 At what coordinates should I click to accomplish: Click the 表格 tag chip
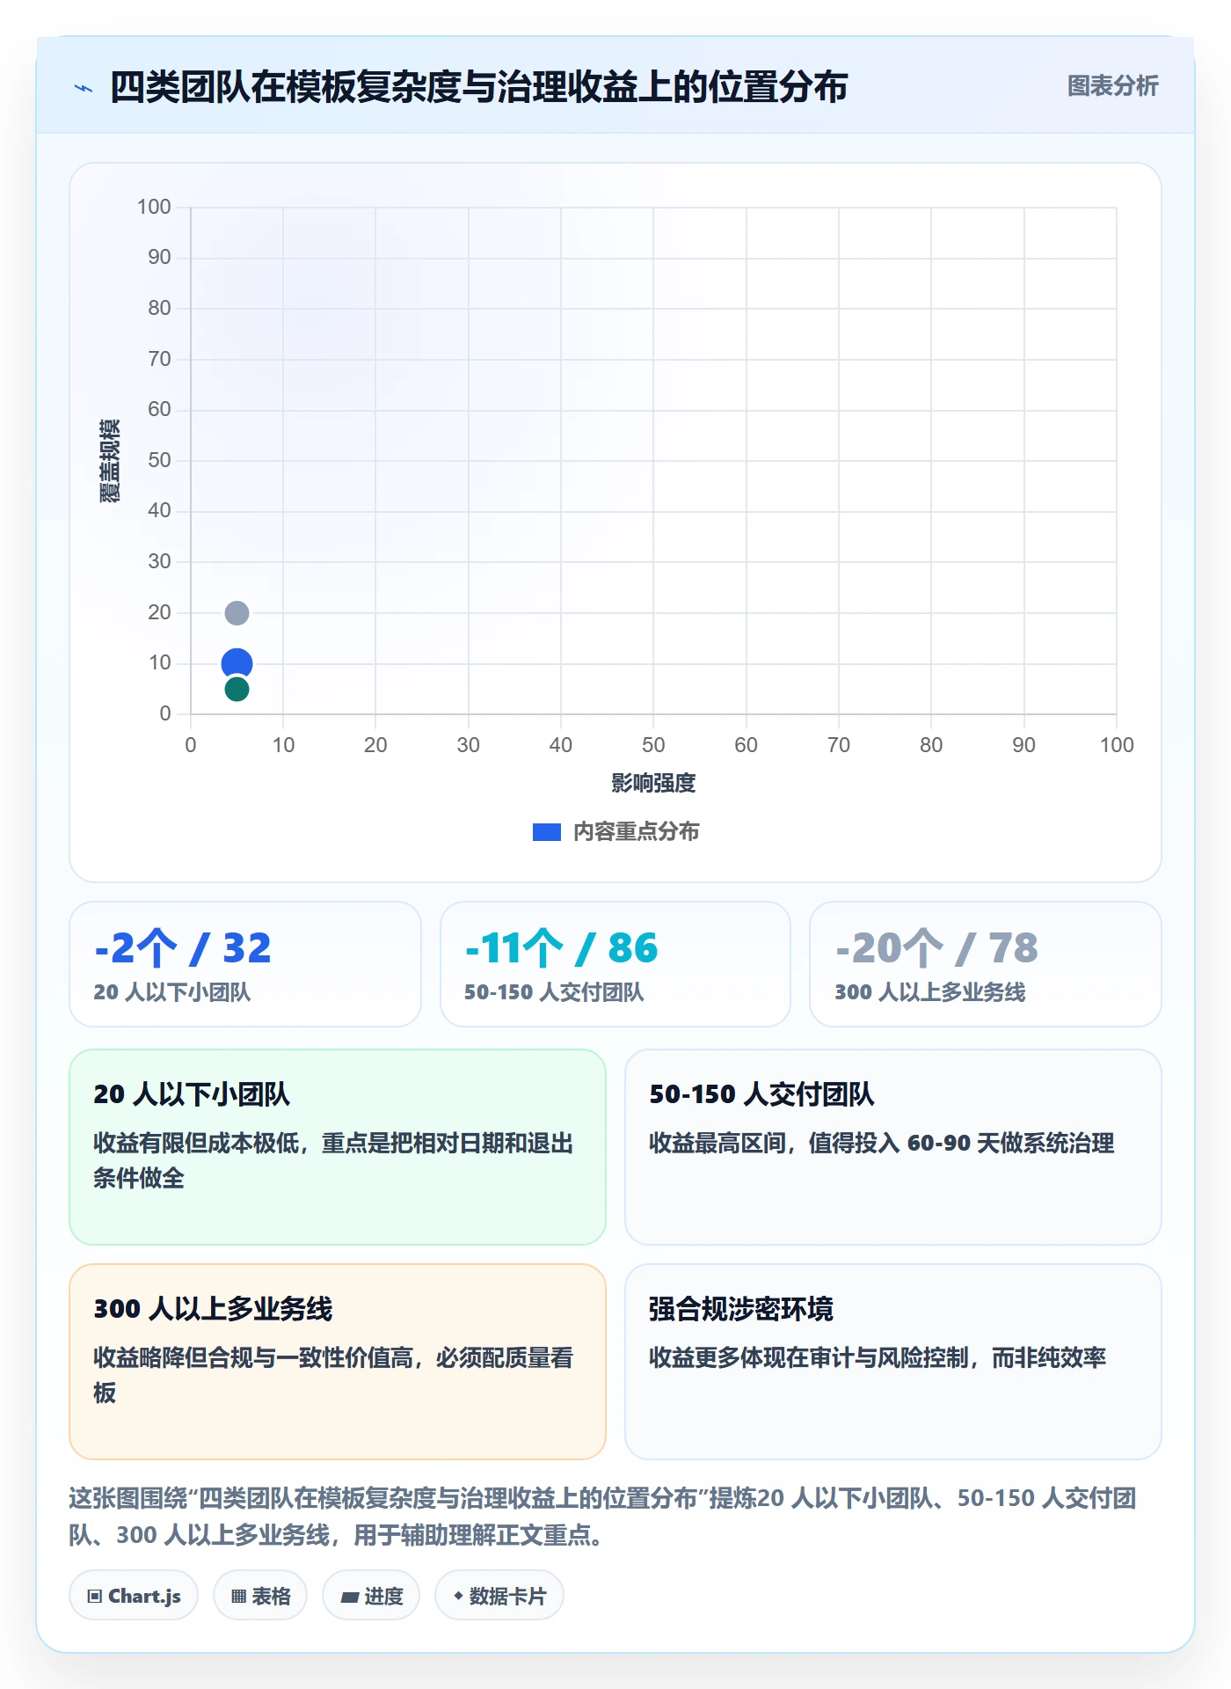(260, 1596)
